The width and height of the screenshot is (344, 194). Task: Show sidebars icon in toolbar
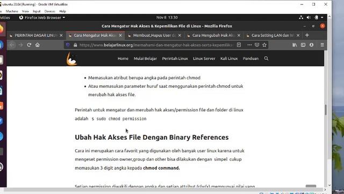tap(303, 45)
